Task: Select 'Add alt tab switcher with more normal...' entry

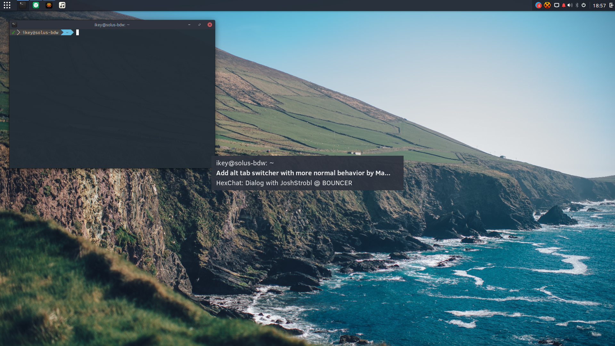Action: click(303, 173)
